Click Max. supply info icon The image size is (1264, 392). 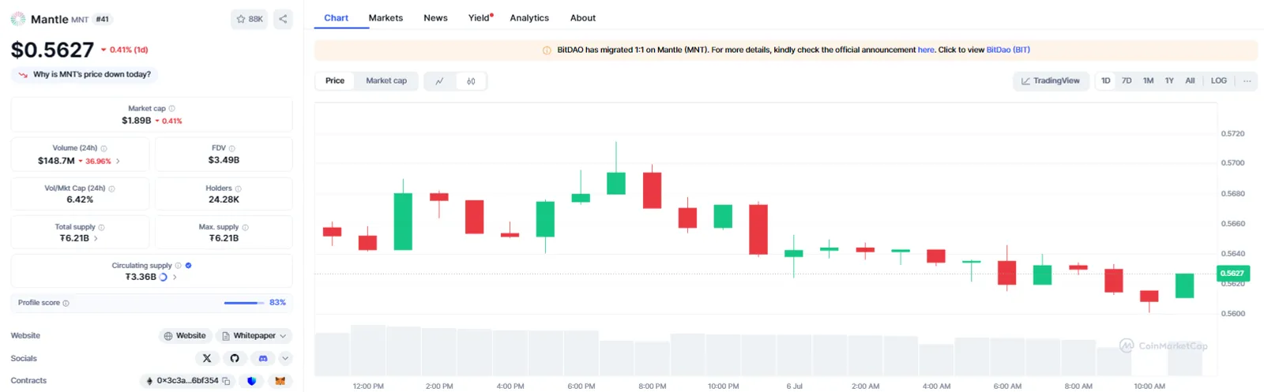point(245,227)
